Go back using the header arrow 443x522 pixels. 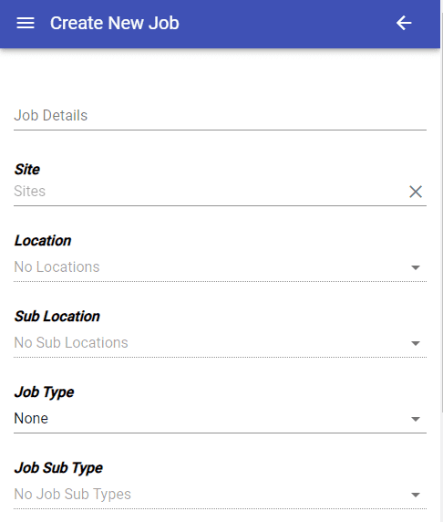[404, 23]
